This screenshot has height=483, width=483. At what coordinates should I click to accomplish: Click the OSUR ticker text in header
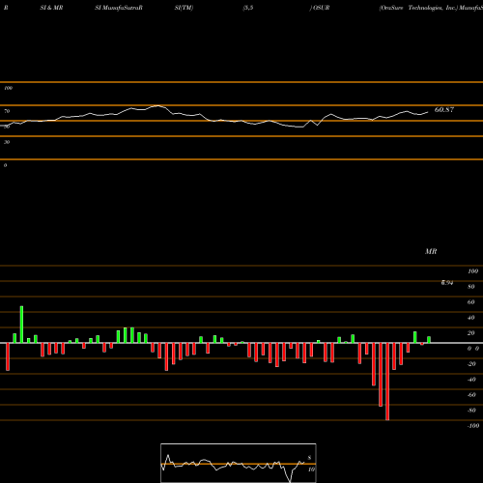click(x=321, y=8)
